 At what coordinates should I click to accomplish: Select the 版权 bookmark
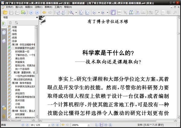pos(14,34)
